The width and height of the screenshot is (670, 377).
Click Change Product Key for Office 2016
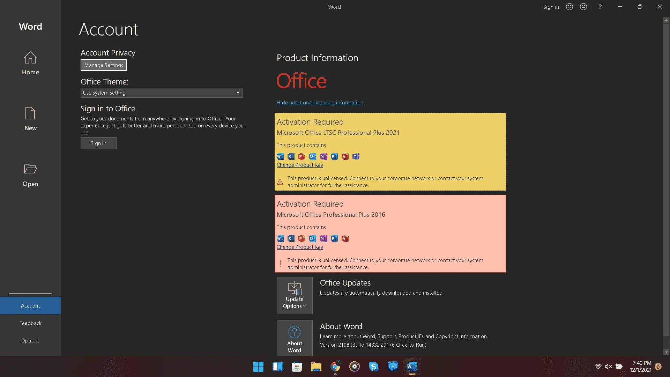[x=300, y=247]
